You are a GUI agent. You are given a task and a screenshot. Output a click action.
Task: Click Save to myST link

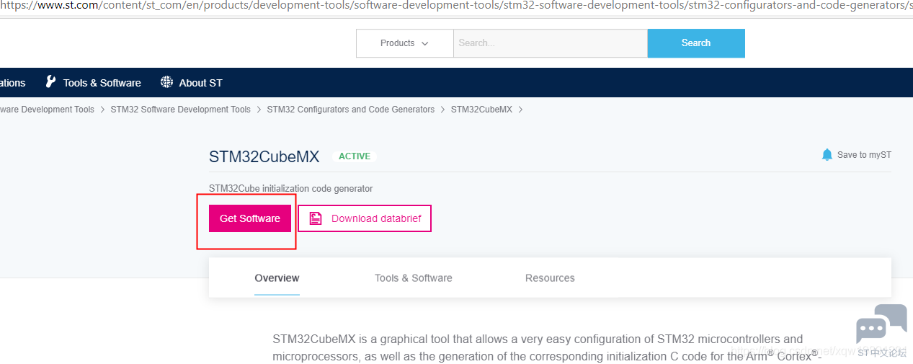pos(864,155)
